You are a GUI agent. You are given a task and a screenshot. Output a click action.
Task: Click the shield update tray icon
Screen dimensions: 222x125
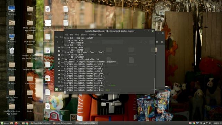[197, 123]
